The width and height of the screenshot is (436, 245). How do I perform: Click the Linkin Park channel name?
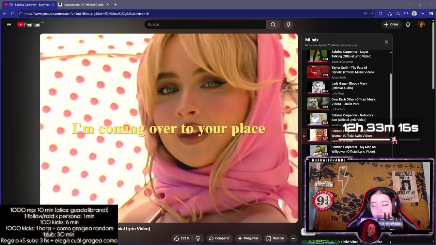click(x=338, y=109)
